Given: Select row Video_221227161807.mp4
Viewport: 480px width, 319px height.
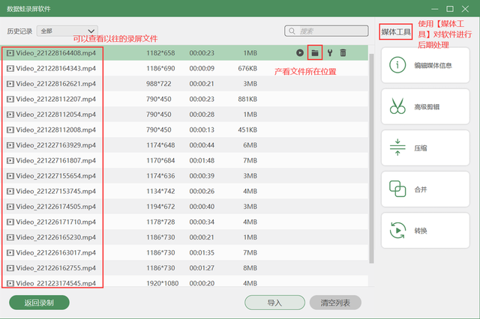Looking at the screenshot, I should (x=184, y=160).
